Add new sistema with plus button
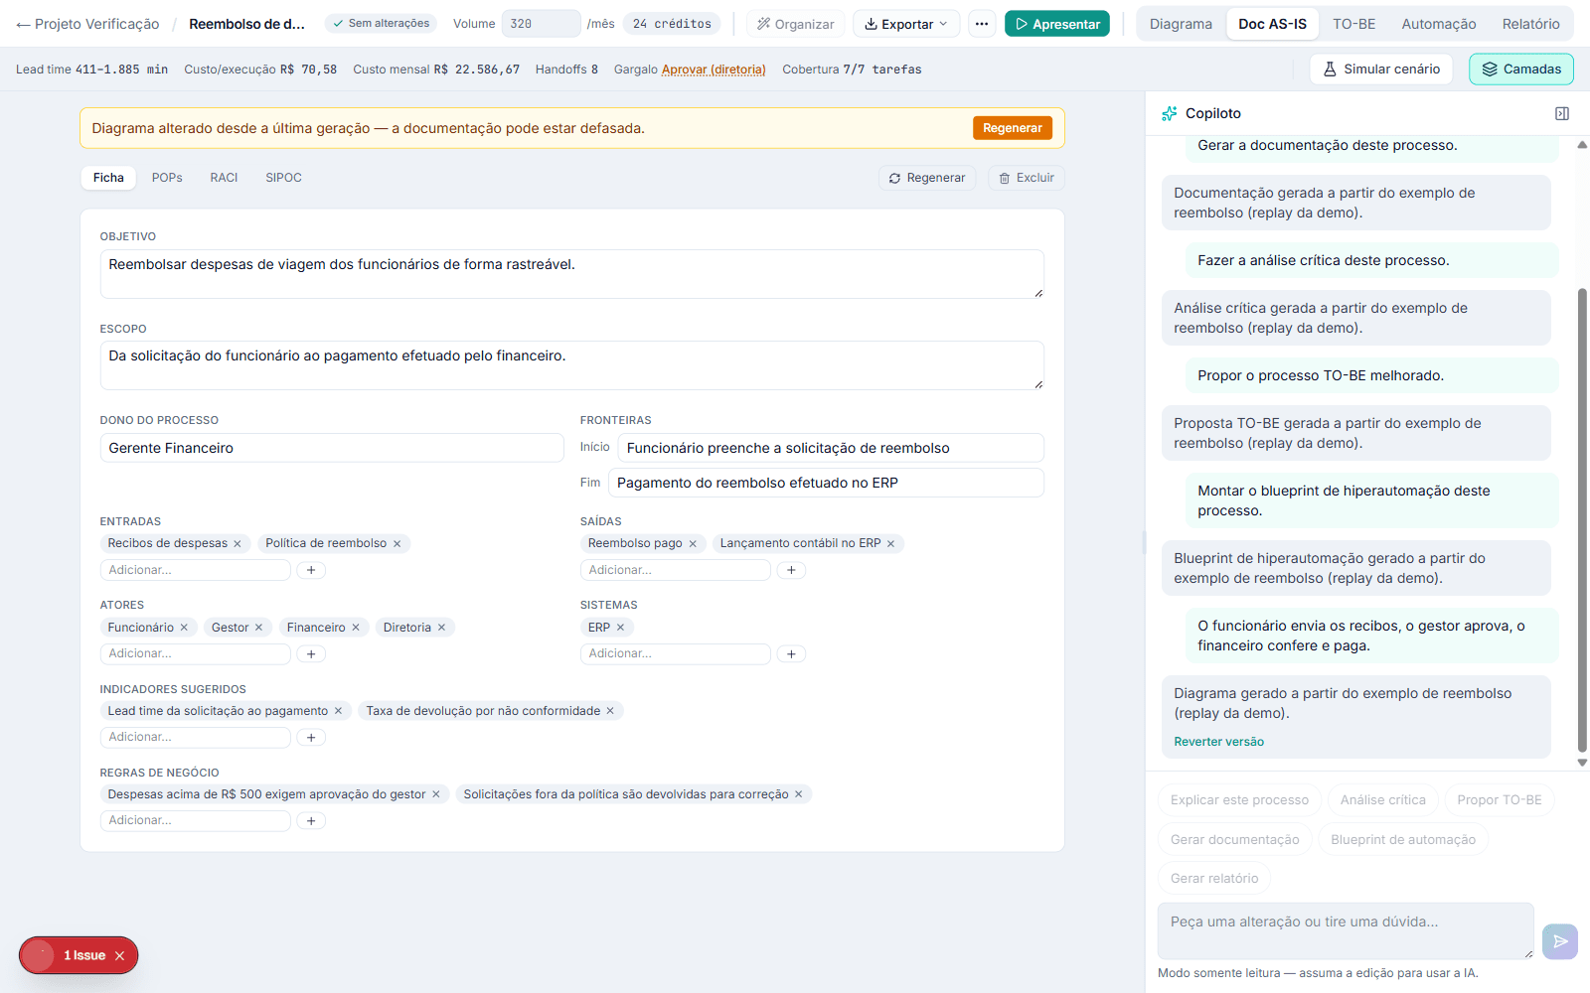1590x993 pixels. click(x=791, y=653)
